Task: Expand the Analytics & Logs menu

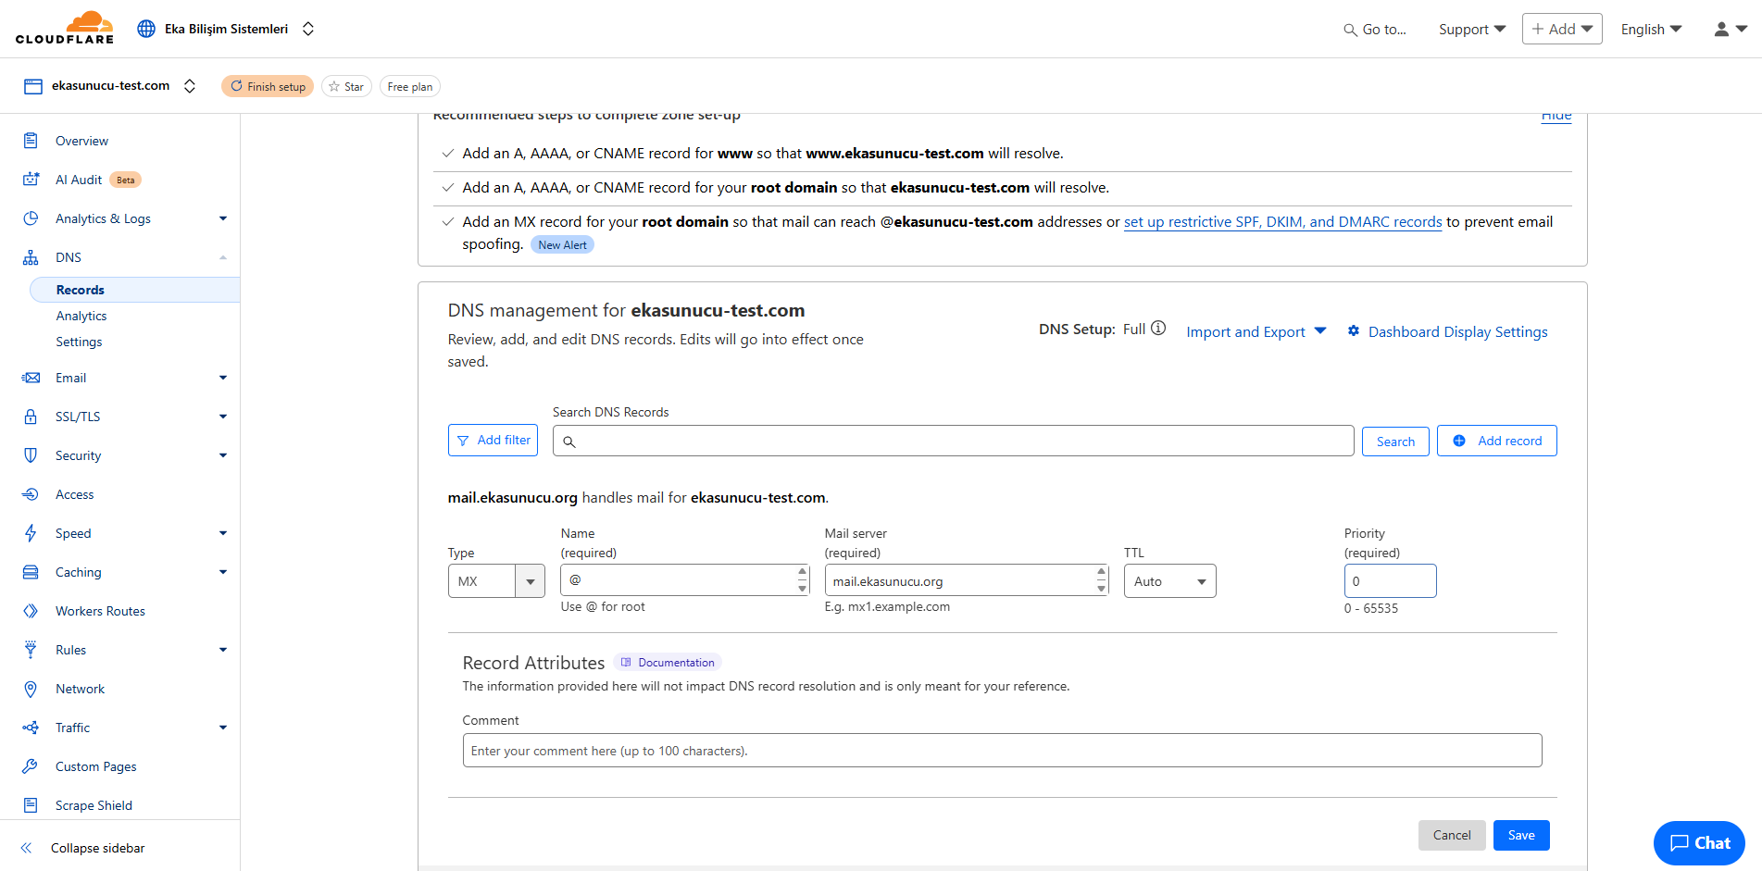Action: pos(223,218)
